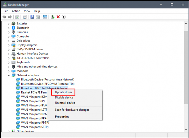Click the Mice and pointing devices icon
The image size is (189, 138).
13,67
